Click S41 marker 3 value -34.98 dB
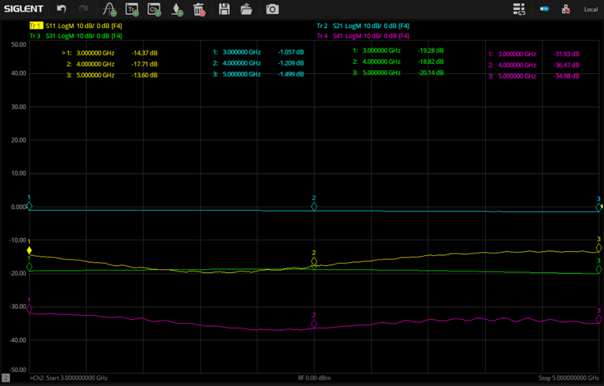The image size is (604, 386). (x=566, y=76)
